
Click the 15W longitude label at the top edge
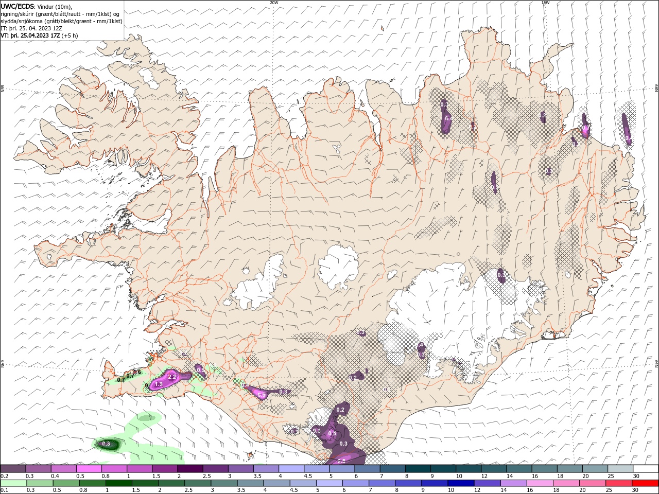pos(545,3)
